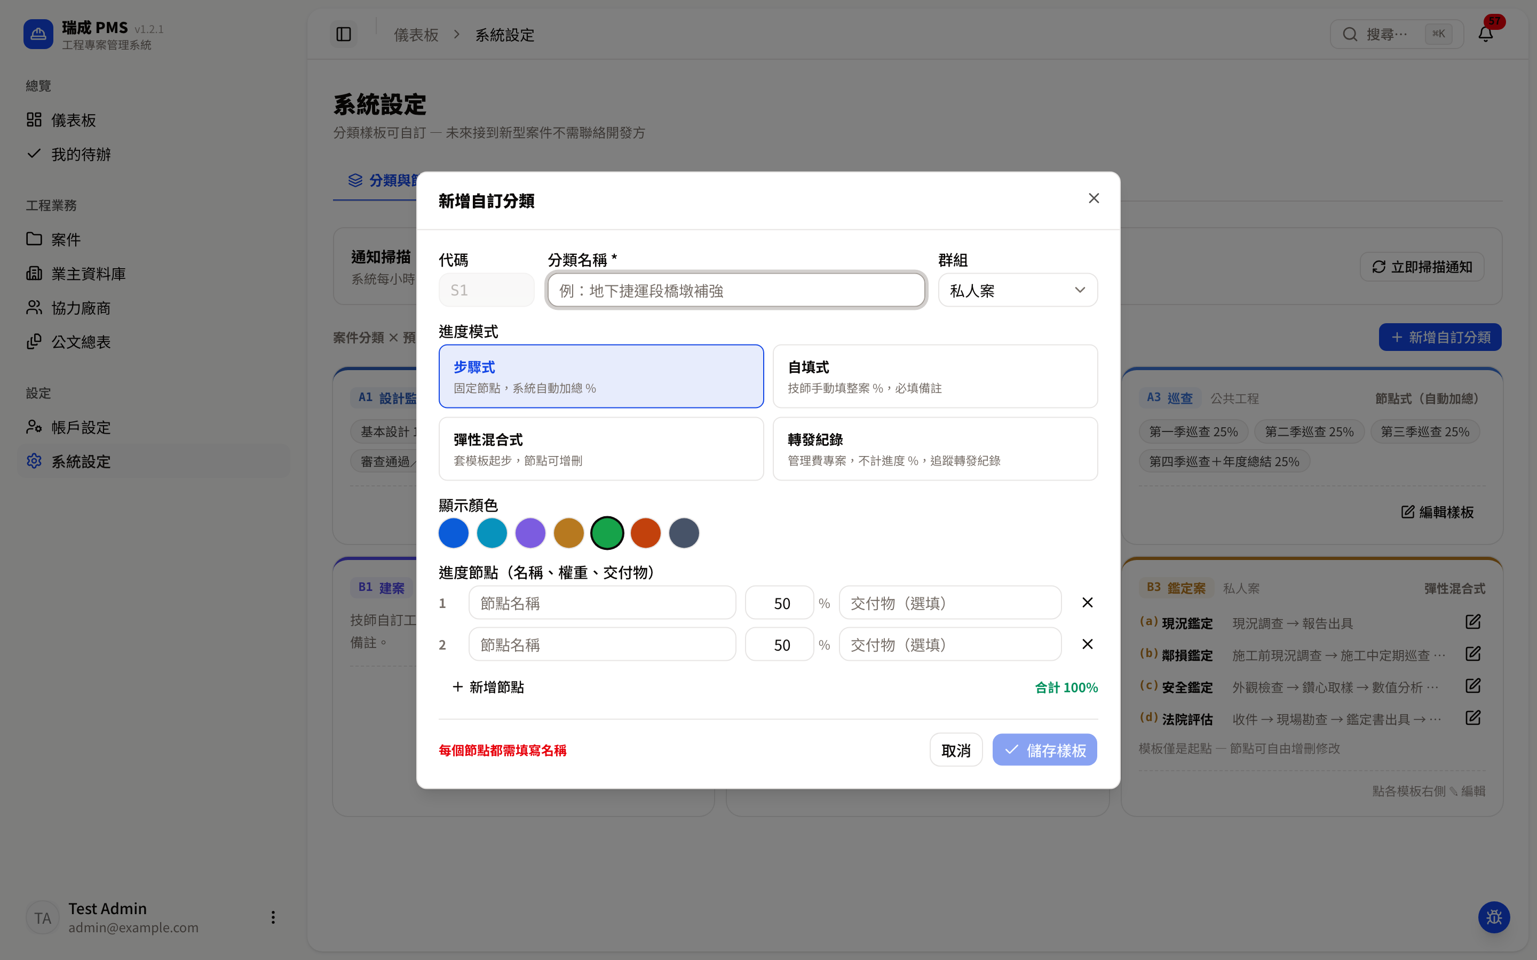
Task: Edit the 現況鑑定 template row
Action: [1473, 622]
